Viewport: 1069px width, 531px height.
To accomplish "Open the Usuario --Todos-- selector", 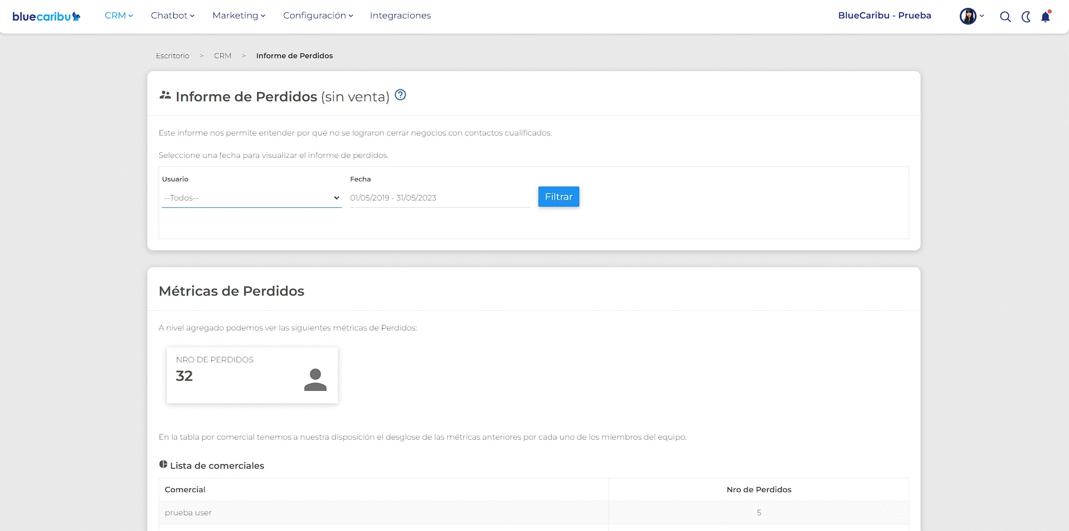I will 252,198.
